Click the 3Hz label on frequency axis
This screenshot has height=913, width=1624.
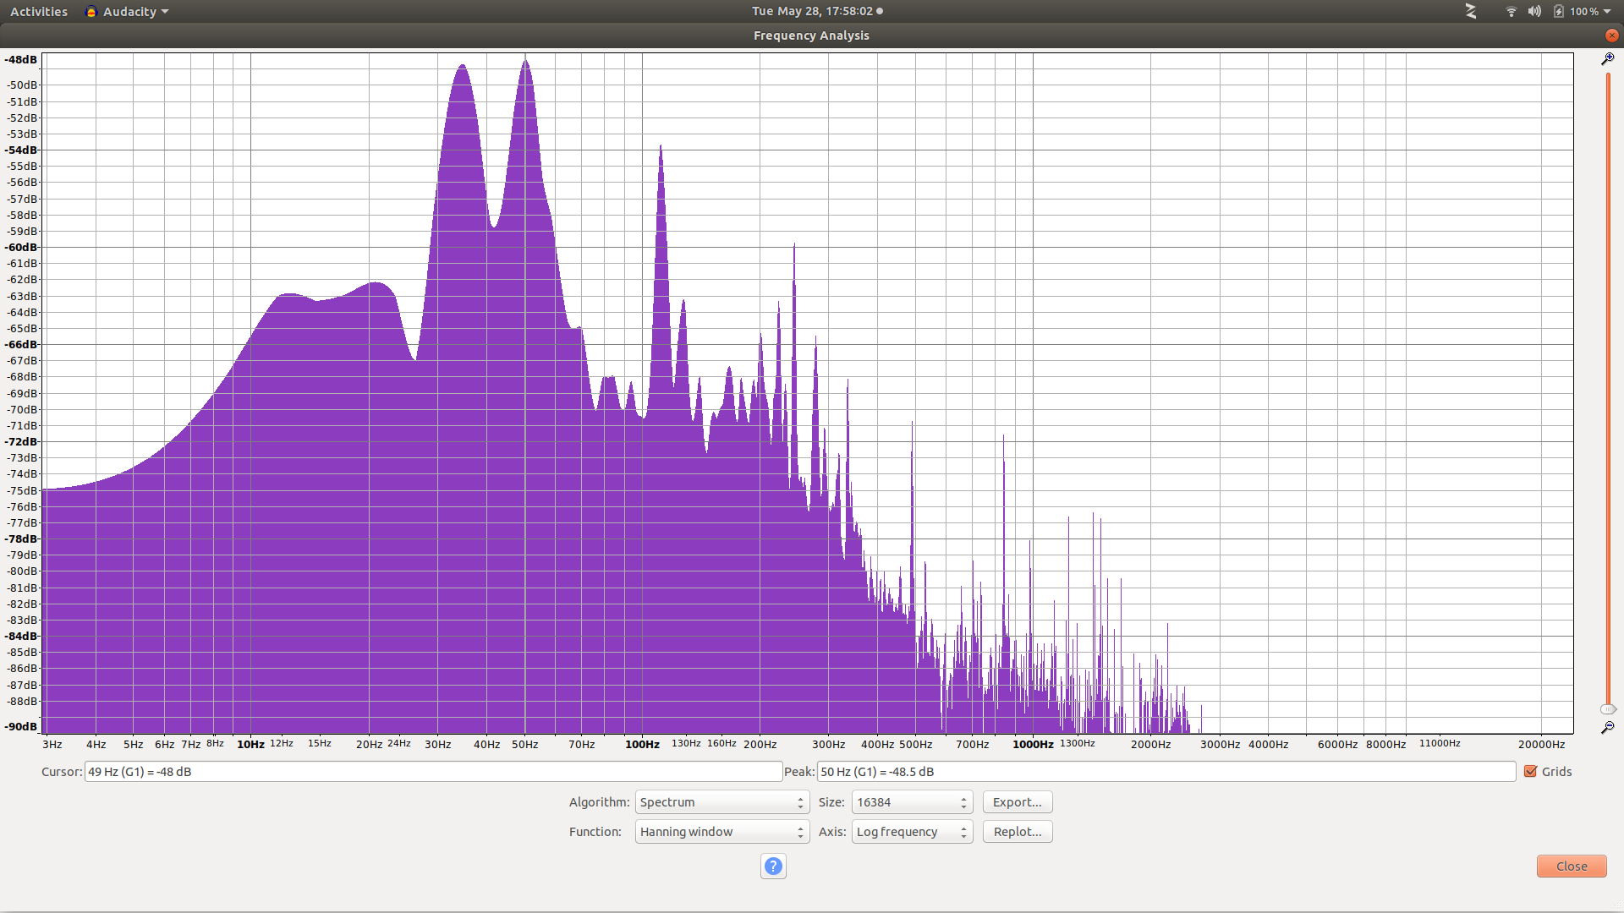pyautogui.click(x=52, y=745)
